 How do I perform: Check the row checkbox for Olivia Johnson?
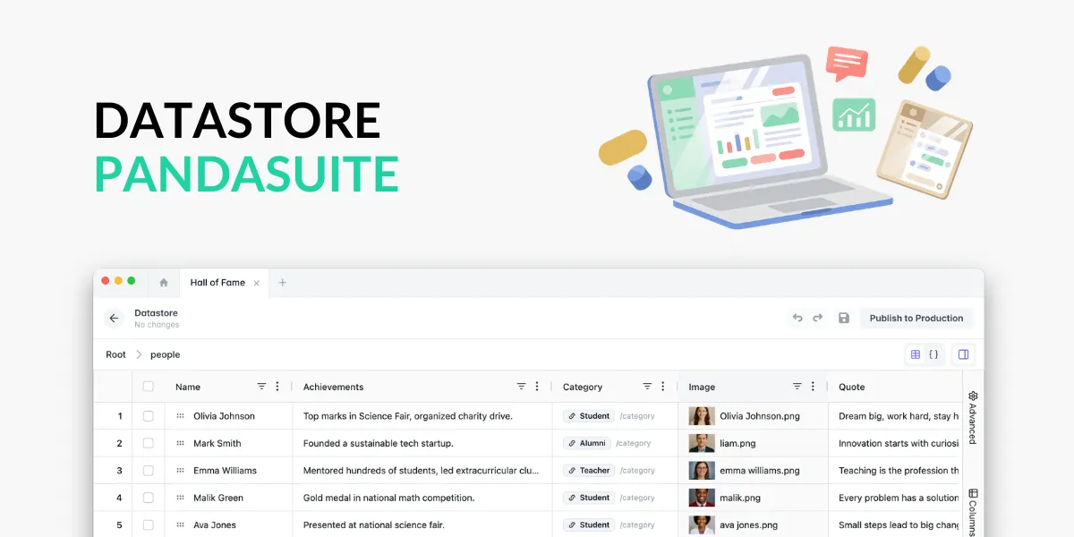click(149, 415)
